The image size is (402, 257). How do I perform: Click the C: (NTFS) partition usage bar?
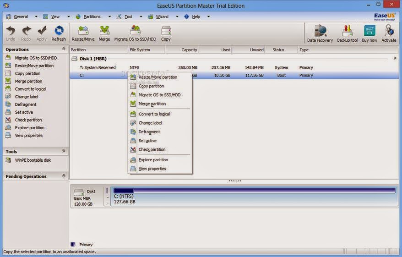point(254,191)
